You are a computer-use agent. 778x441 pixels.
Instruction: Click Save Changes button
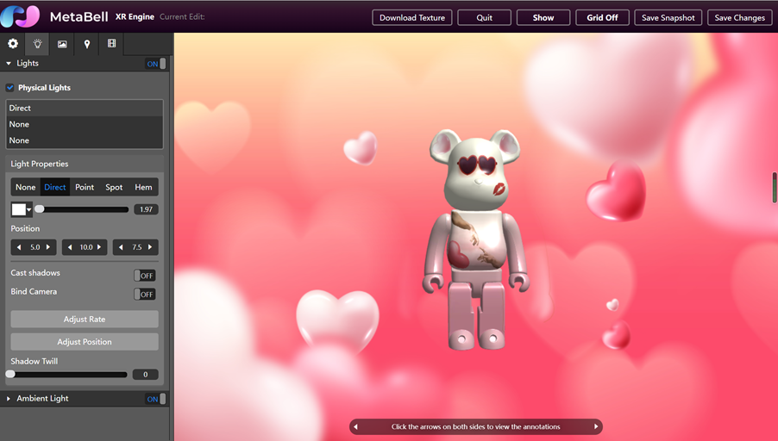pyautogui.click(x=740, y=17)
